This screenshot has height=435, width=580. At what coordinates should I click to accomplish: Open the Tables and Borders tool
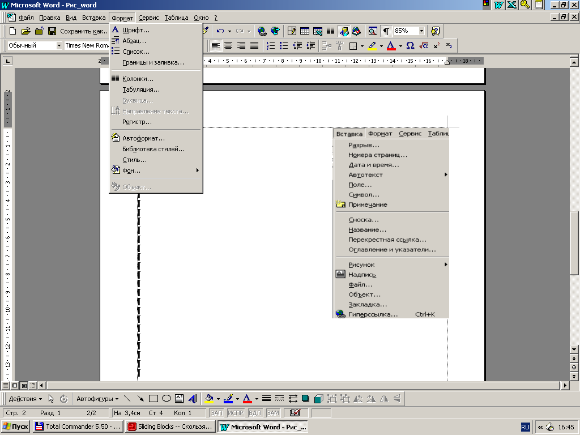coord(292,31)
